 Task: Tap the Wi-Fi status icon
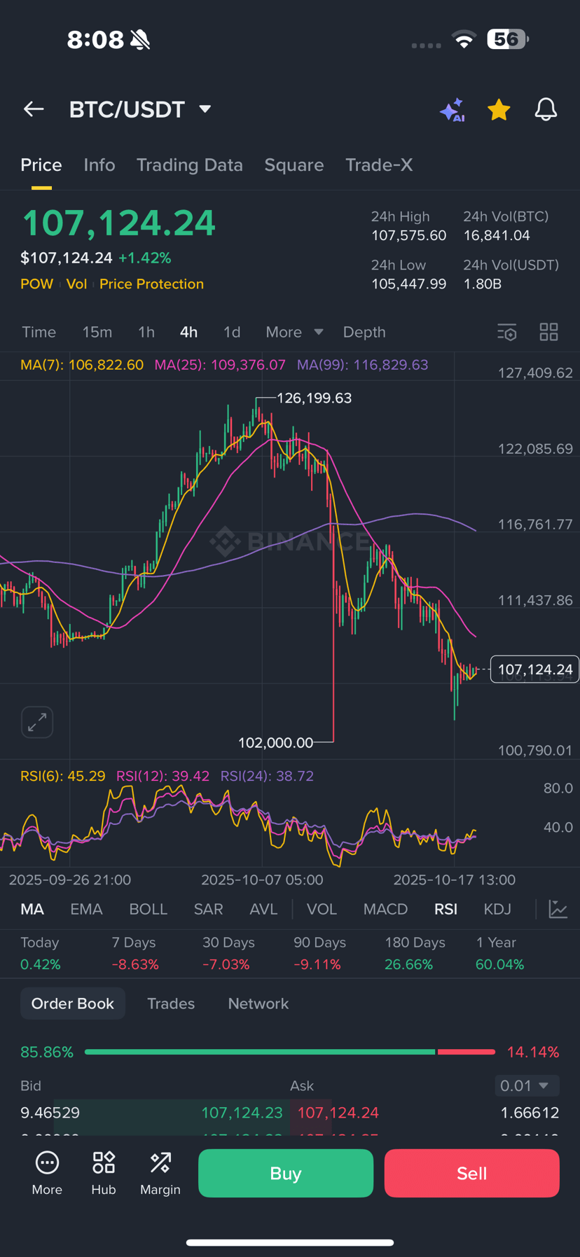coord(464,39)
